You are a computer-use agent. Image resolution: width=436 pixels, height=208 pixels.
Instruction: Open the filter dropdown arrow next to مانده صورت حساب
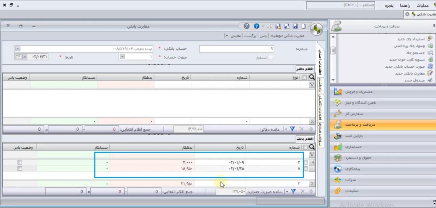pos(287,191)
